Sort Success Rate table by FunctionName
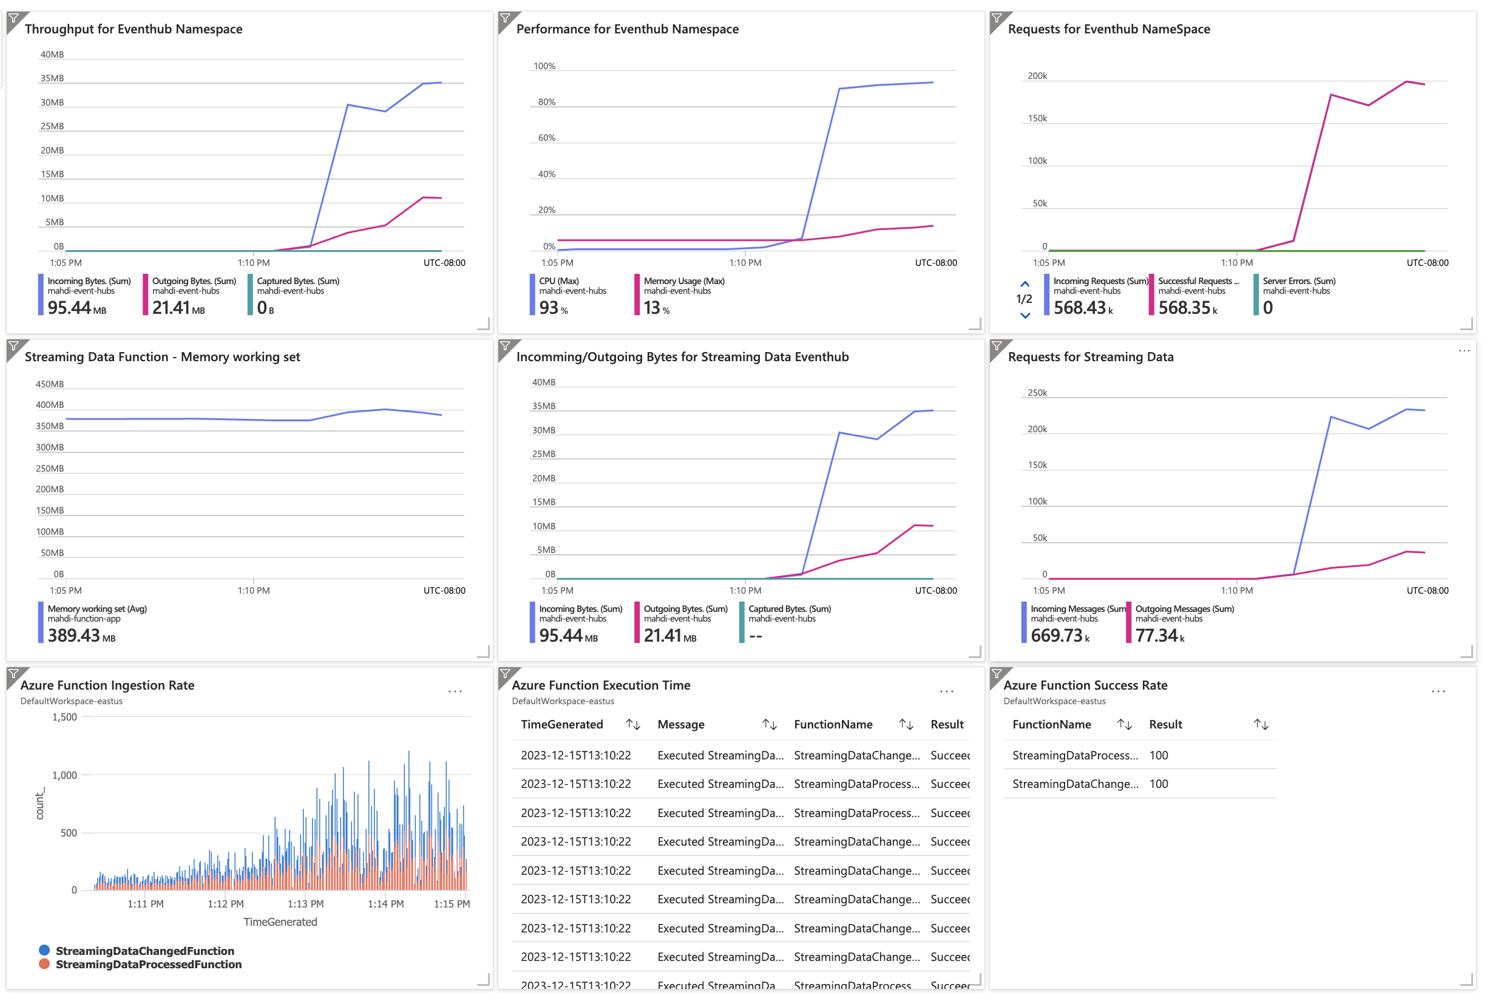The height and width of the screenshot is (998, 1487). click(1123, 724)
